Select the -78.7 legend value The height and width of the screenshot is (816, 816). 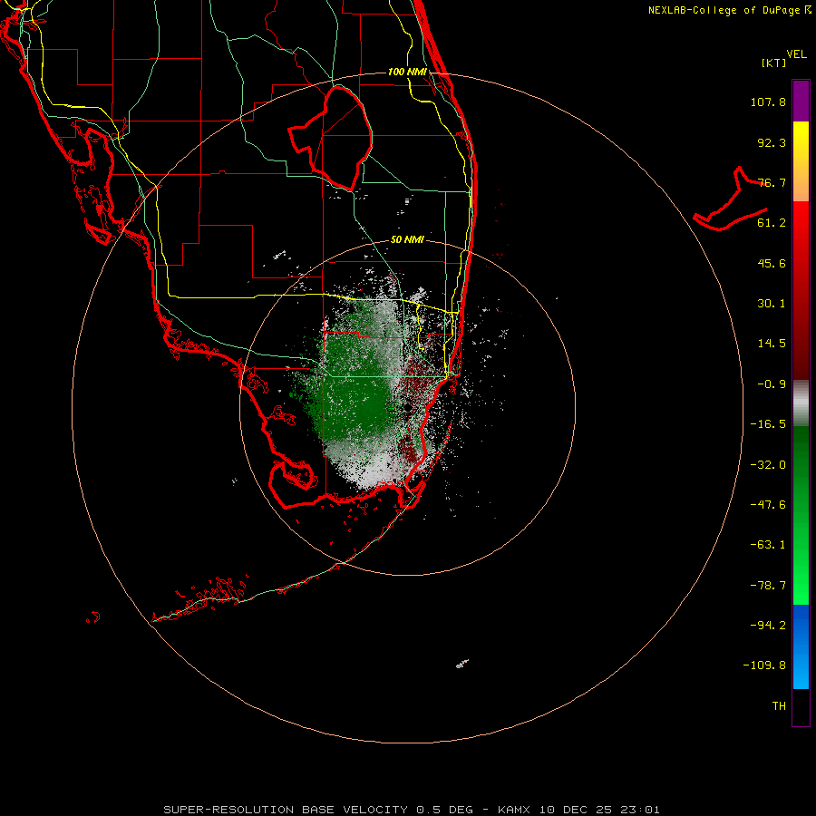[x=768, y=586]
